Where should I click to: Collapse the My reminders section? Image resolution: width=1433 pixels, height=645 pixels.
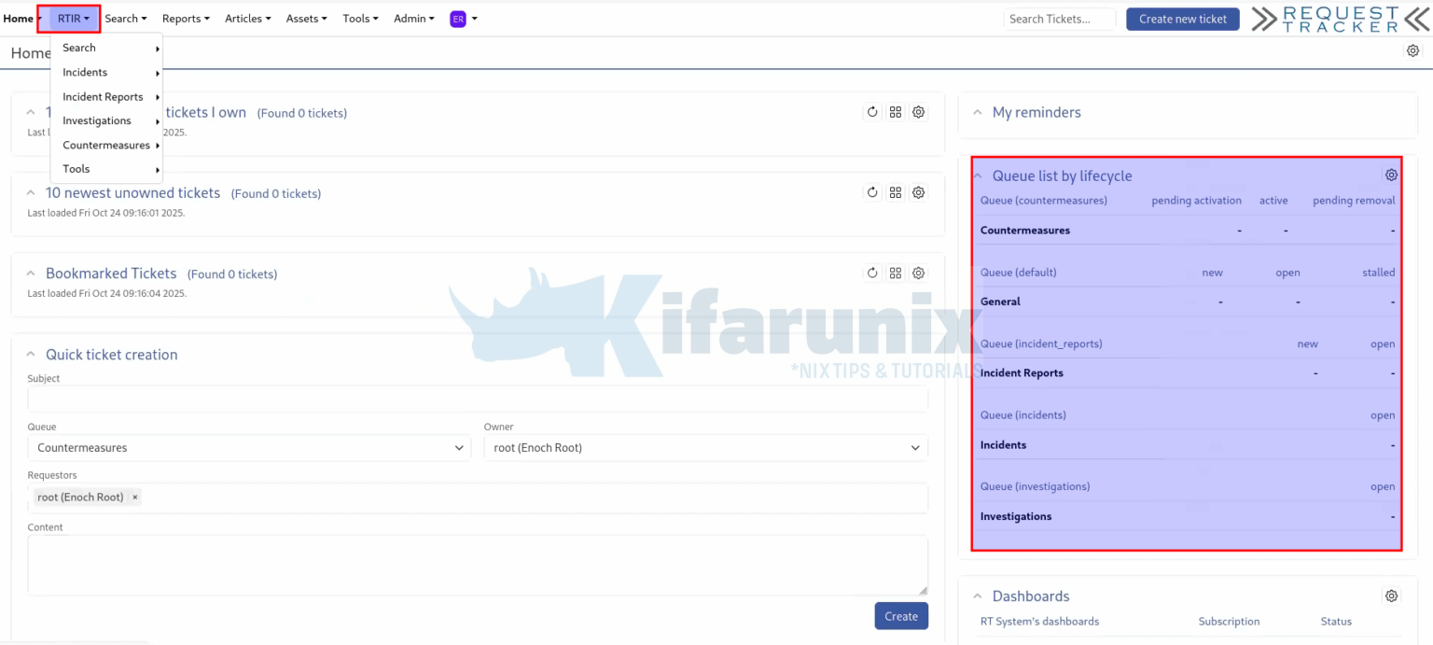977,112
